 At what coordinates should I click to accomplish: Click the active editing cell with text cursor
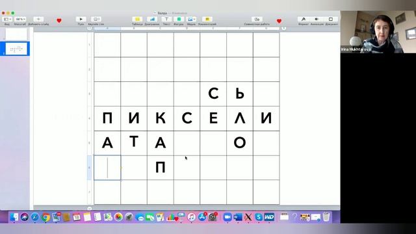click(107, 168)
